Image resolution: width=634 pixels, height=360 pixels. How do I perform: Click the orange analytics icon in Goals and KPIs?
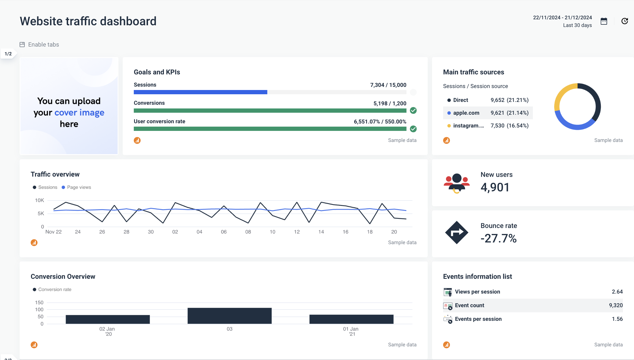(x=137, y=141)
